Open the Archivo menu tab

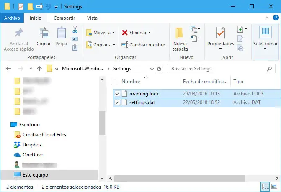click(x=12, y=18)
